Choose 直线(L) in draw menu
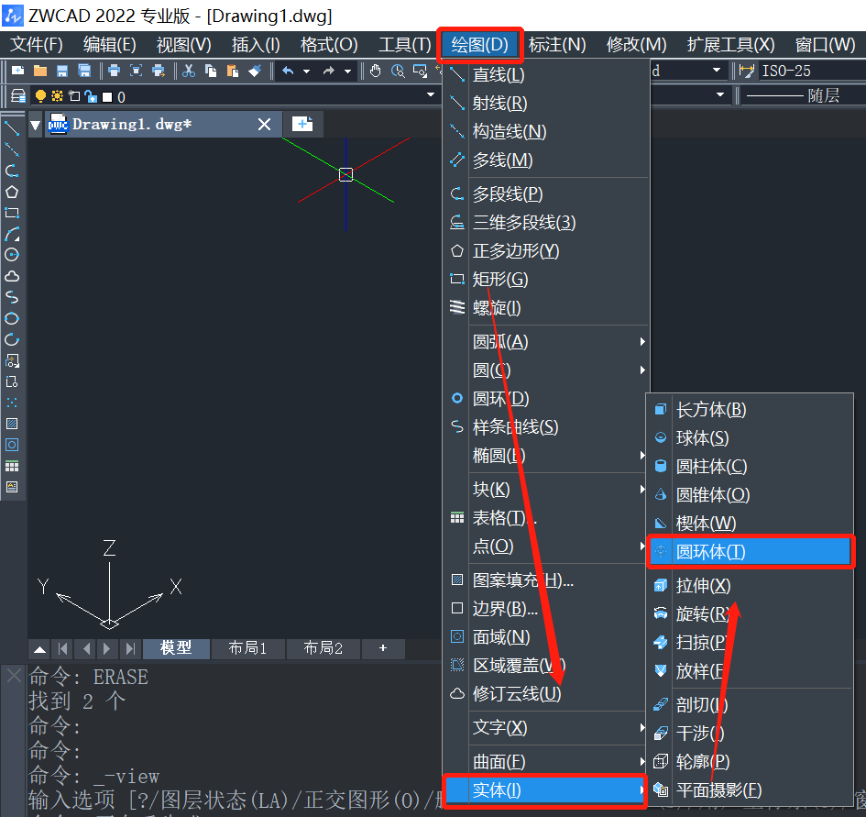866x817 pixels. point(546,74)
